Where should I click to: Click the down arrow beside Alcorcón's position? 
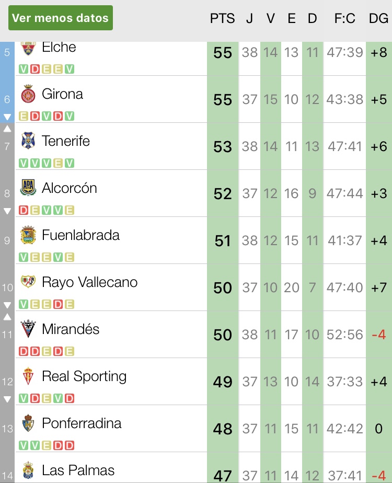7,211
